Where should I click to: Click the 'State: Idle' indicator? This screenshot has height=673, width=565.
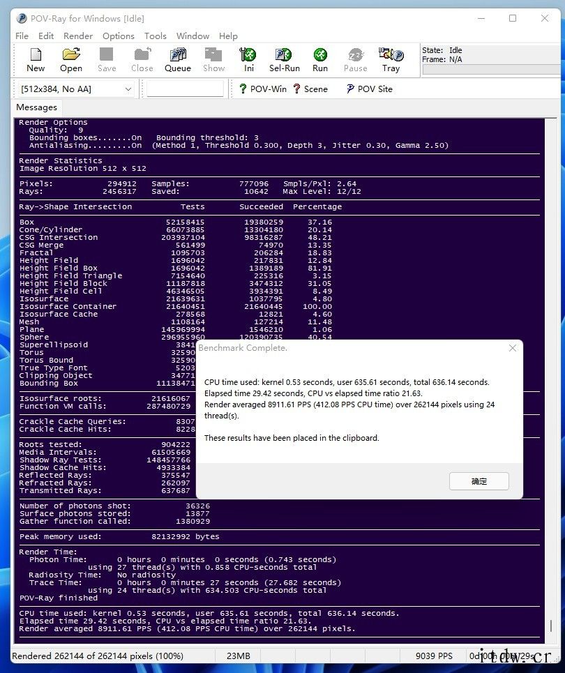click(x=442, y=50)
